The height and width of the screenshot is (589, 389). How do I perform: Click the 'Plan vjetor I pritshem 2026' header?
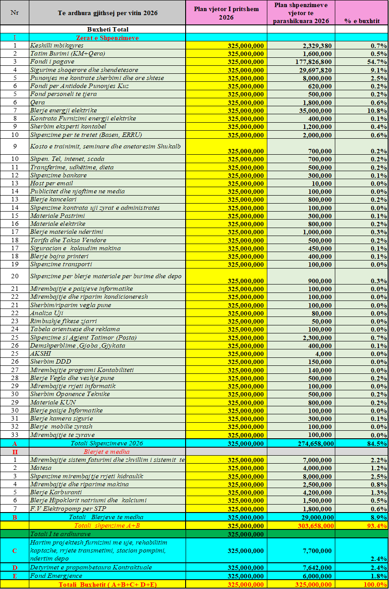pos(226,13)
